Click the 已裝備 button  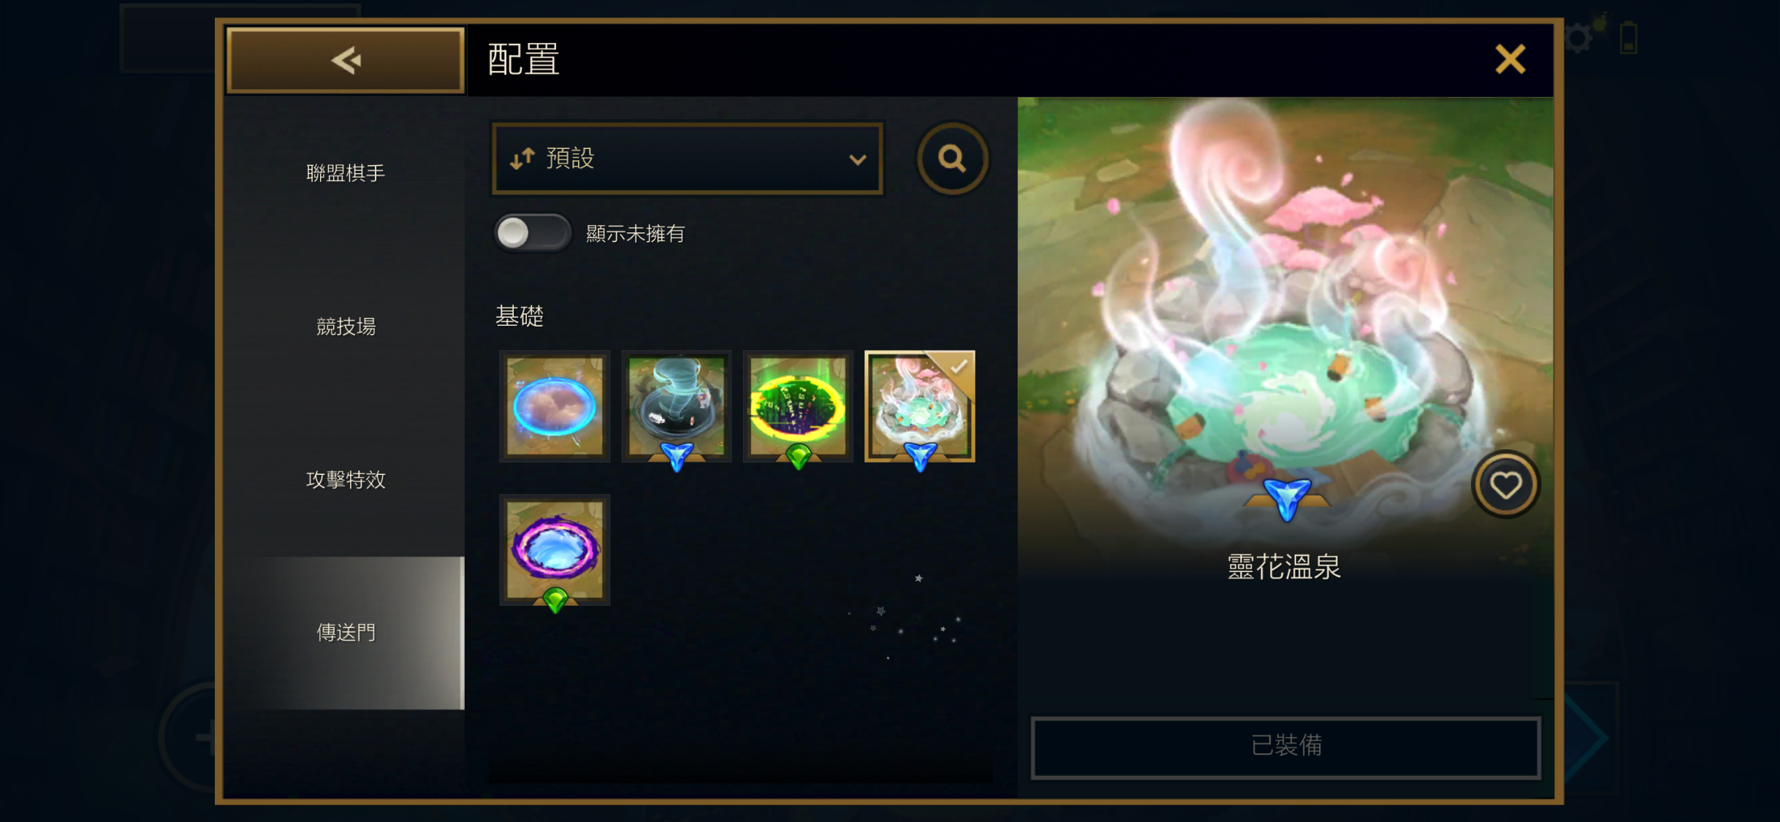[1286, 746]
